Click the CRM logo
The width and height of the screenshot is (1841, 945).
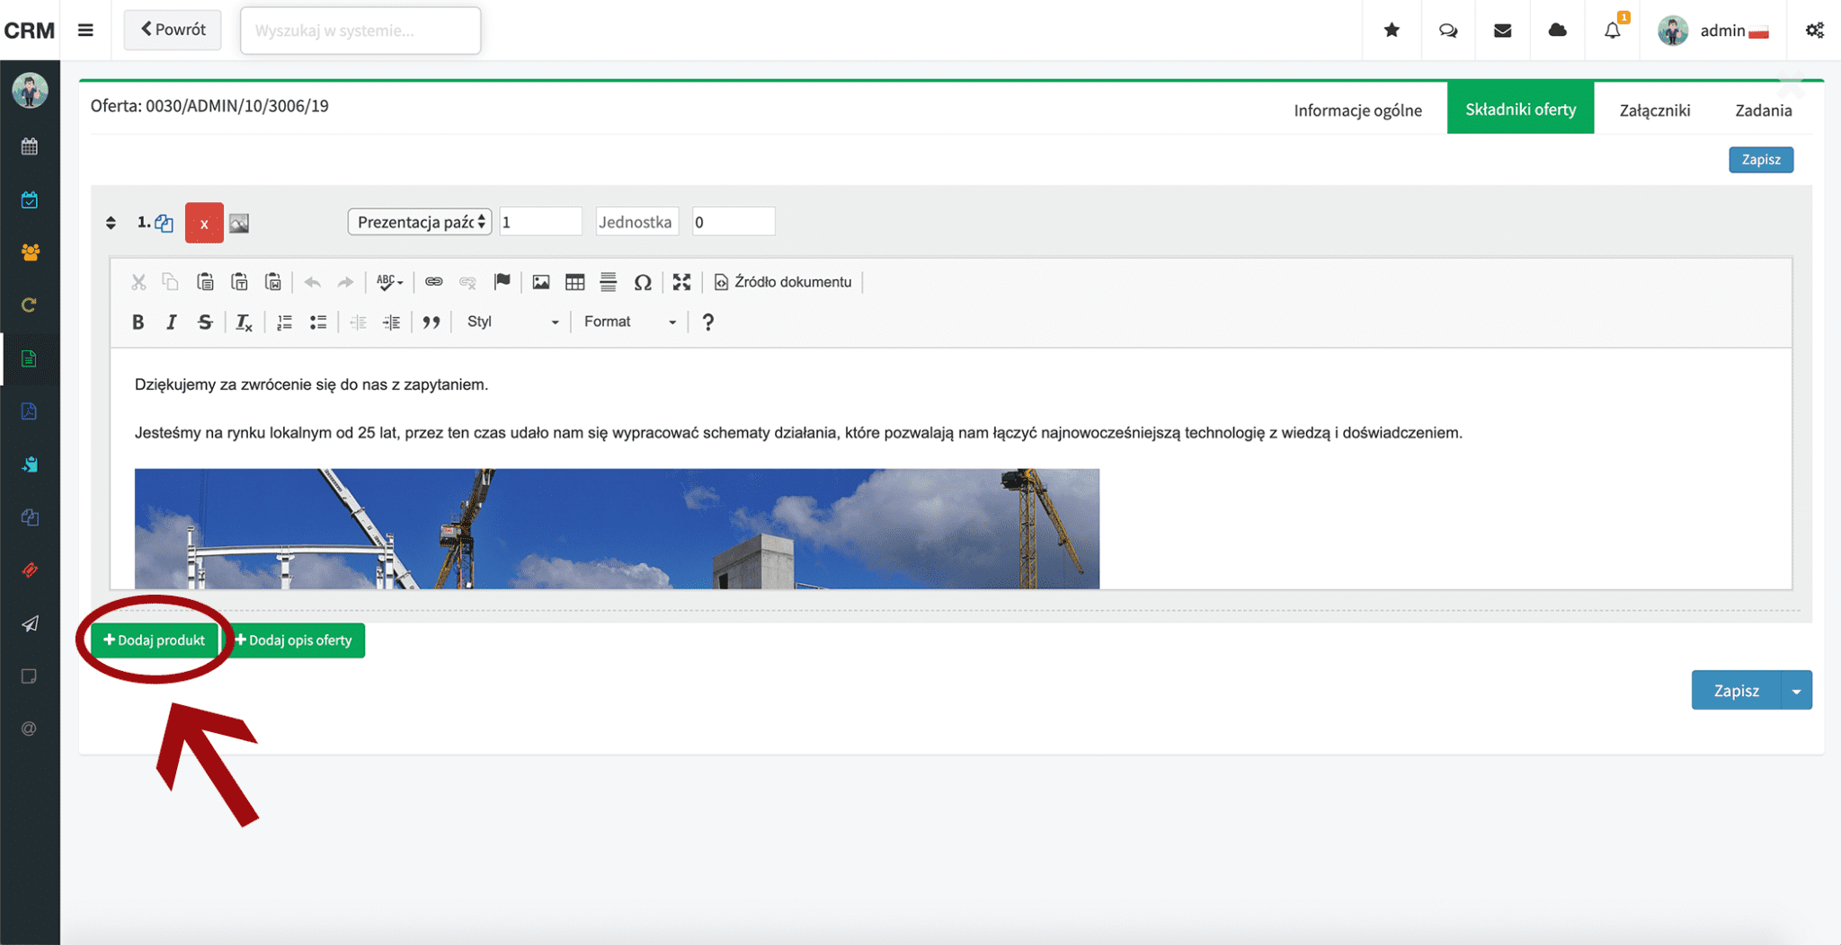[x=29, y=31]
